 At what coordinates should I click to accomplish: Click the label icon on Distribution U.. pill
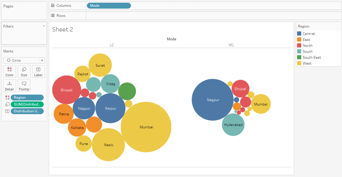click(x=7, y=111)
